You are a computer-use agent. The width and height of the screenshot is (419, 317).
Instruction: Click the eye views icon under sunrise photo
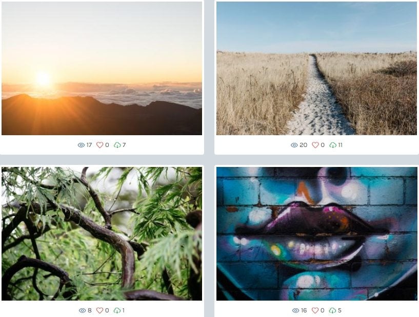[81, 145]
